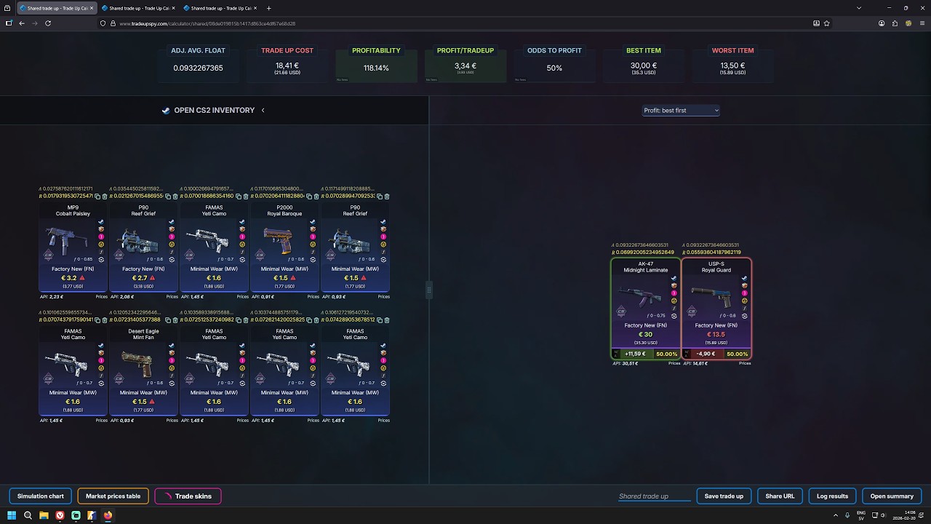The width and height of the screenshot is (931, 524).
Task: Click the Trade skins button
Action: click(188, 496)
